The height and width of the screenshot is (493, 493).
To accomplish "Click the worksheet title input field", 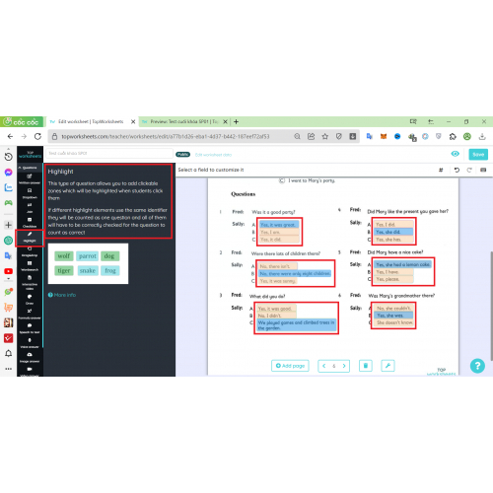I will pyautogui.click(x=109, y=153).
